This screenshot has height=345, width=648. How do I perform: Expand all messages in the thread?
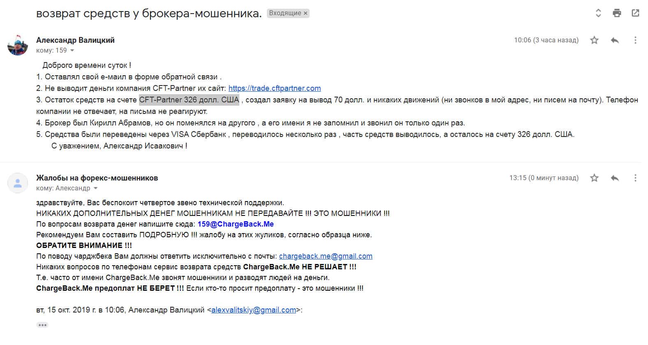pyautogui.click(x=598, y=13)
